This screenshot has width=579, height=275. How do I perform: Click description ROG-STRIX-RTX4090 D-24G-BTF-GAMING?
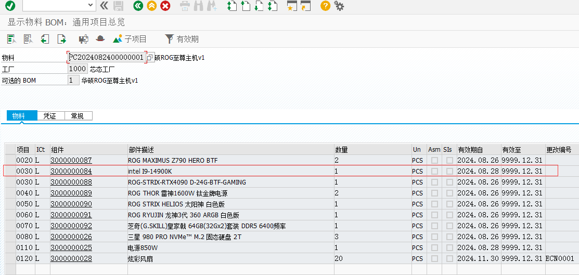point(187,182)
